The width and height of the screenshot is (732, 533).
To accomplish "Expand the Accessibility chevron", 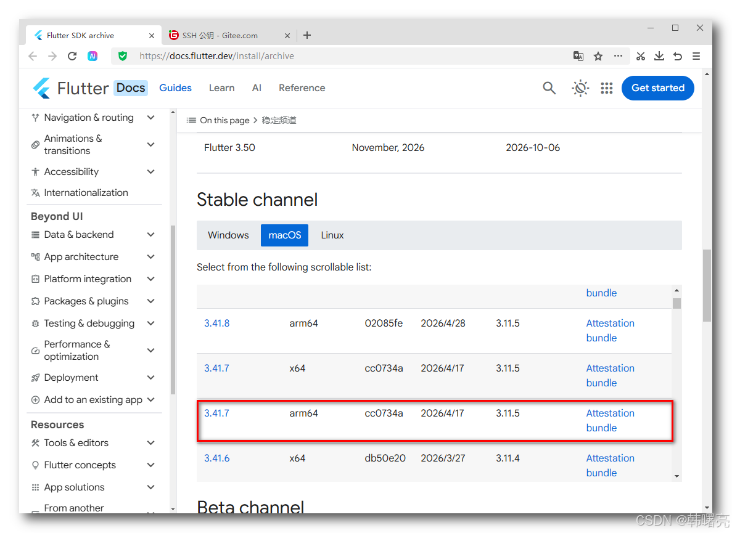I will (x=151, y=171).
